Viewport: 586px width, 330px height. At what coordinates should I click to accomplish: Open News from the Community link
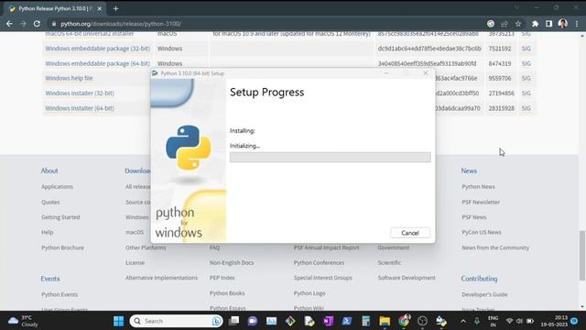point(495,247)
